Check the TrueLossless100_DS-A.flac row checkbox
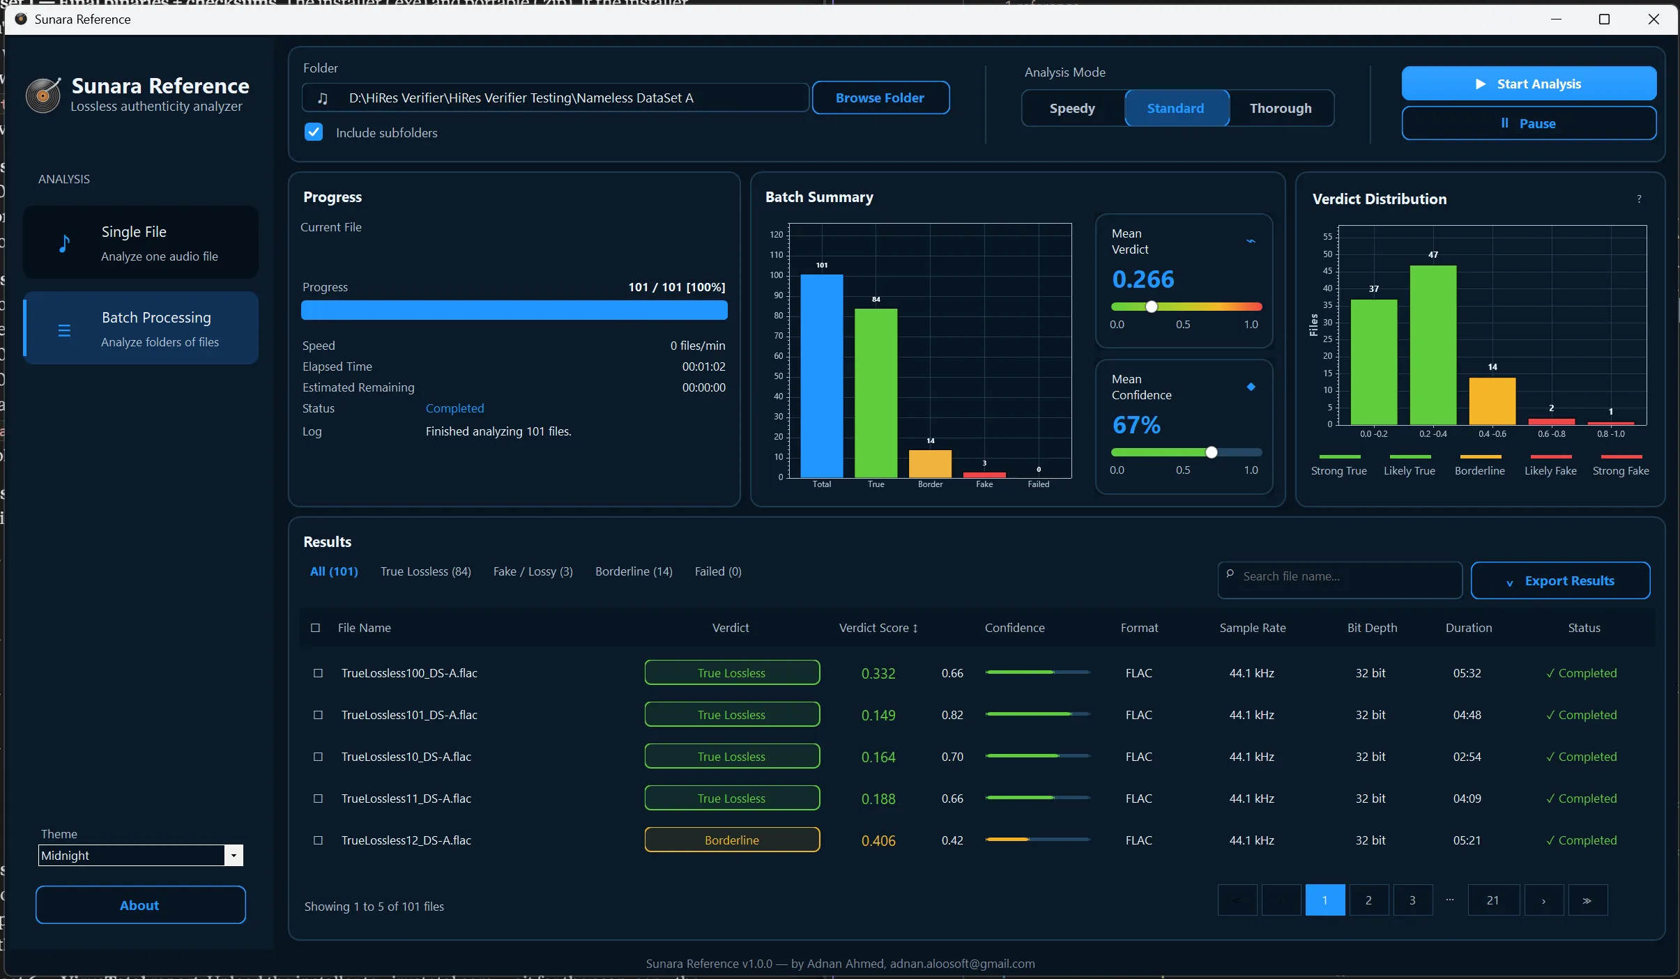 [318, 673]
